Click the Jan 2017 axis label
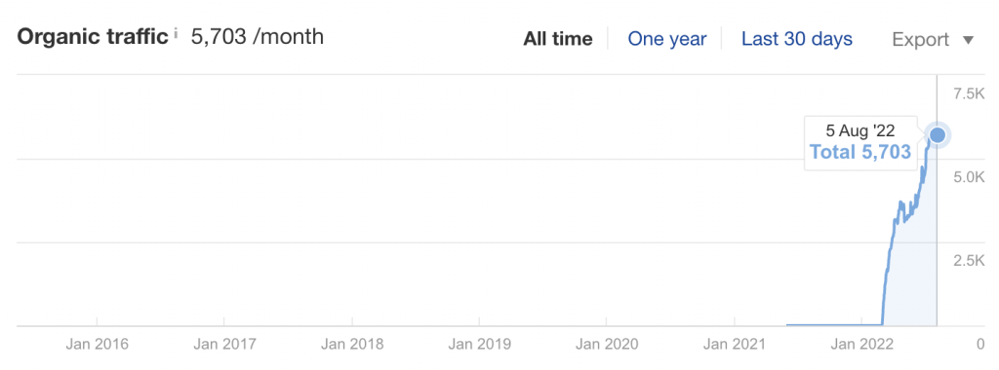The image size is (999, 370). [x=224, y=345]
